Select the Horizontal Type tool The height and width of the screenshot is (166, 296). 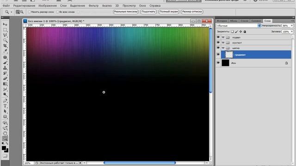point(5,106)
